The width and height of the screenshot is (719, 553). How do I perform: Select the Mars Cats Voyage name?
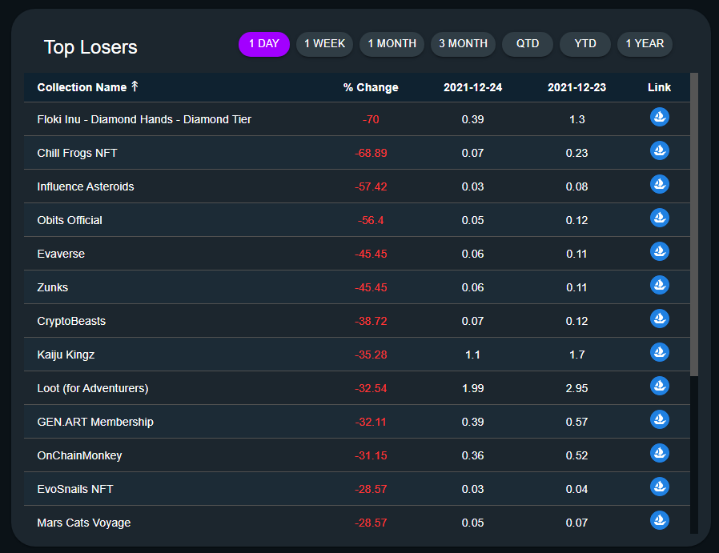point(84,523)
